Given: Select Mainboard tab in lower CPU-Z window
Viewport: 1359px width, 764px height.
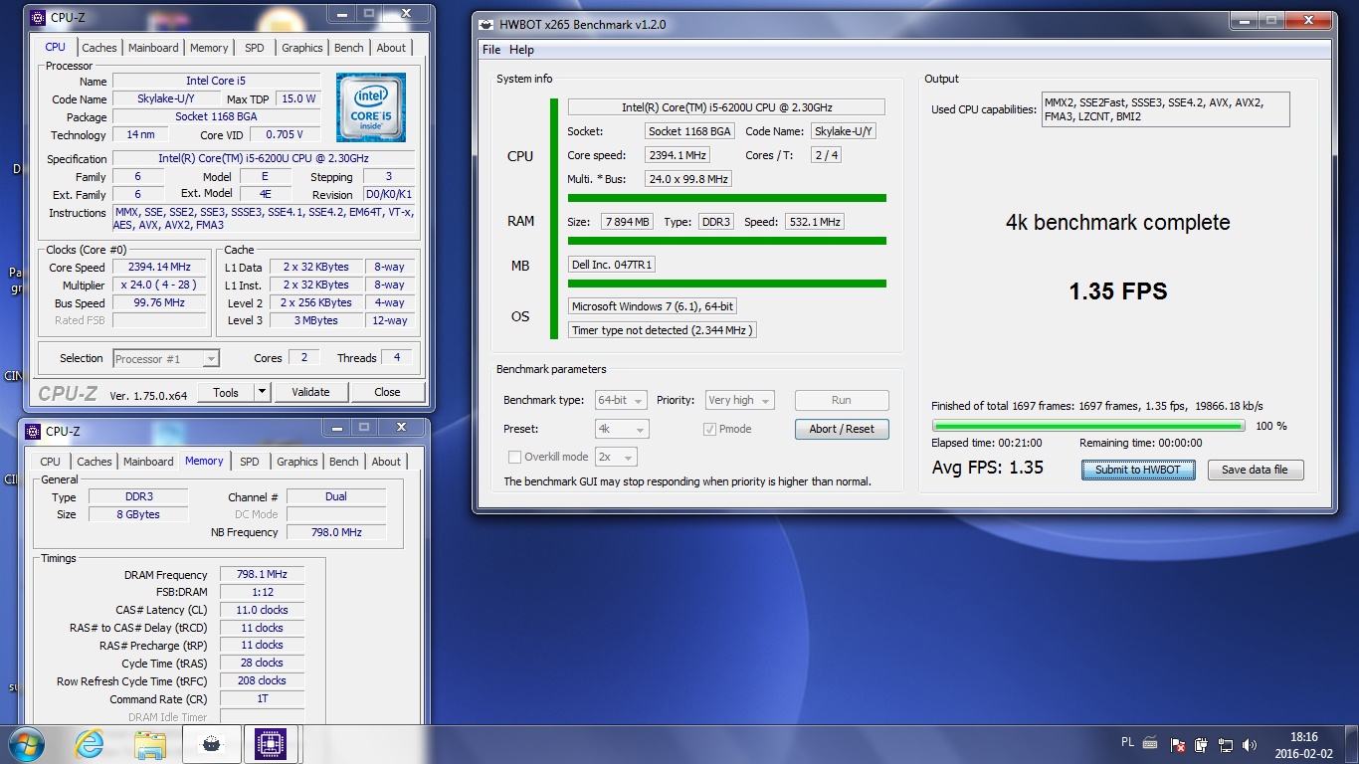Looking at the screenshot, I should 148,462.
